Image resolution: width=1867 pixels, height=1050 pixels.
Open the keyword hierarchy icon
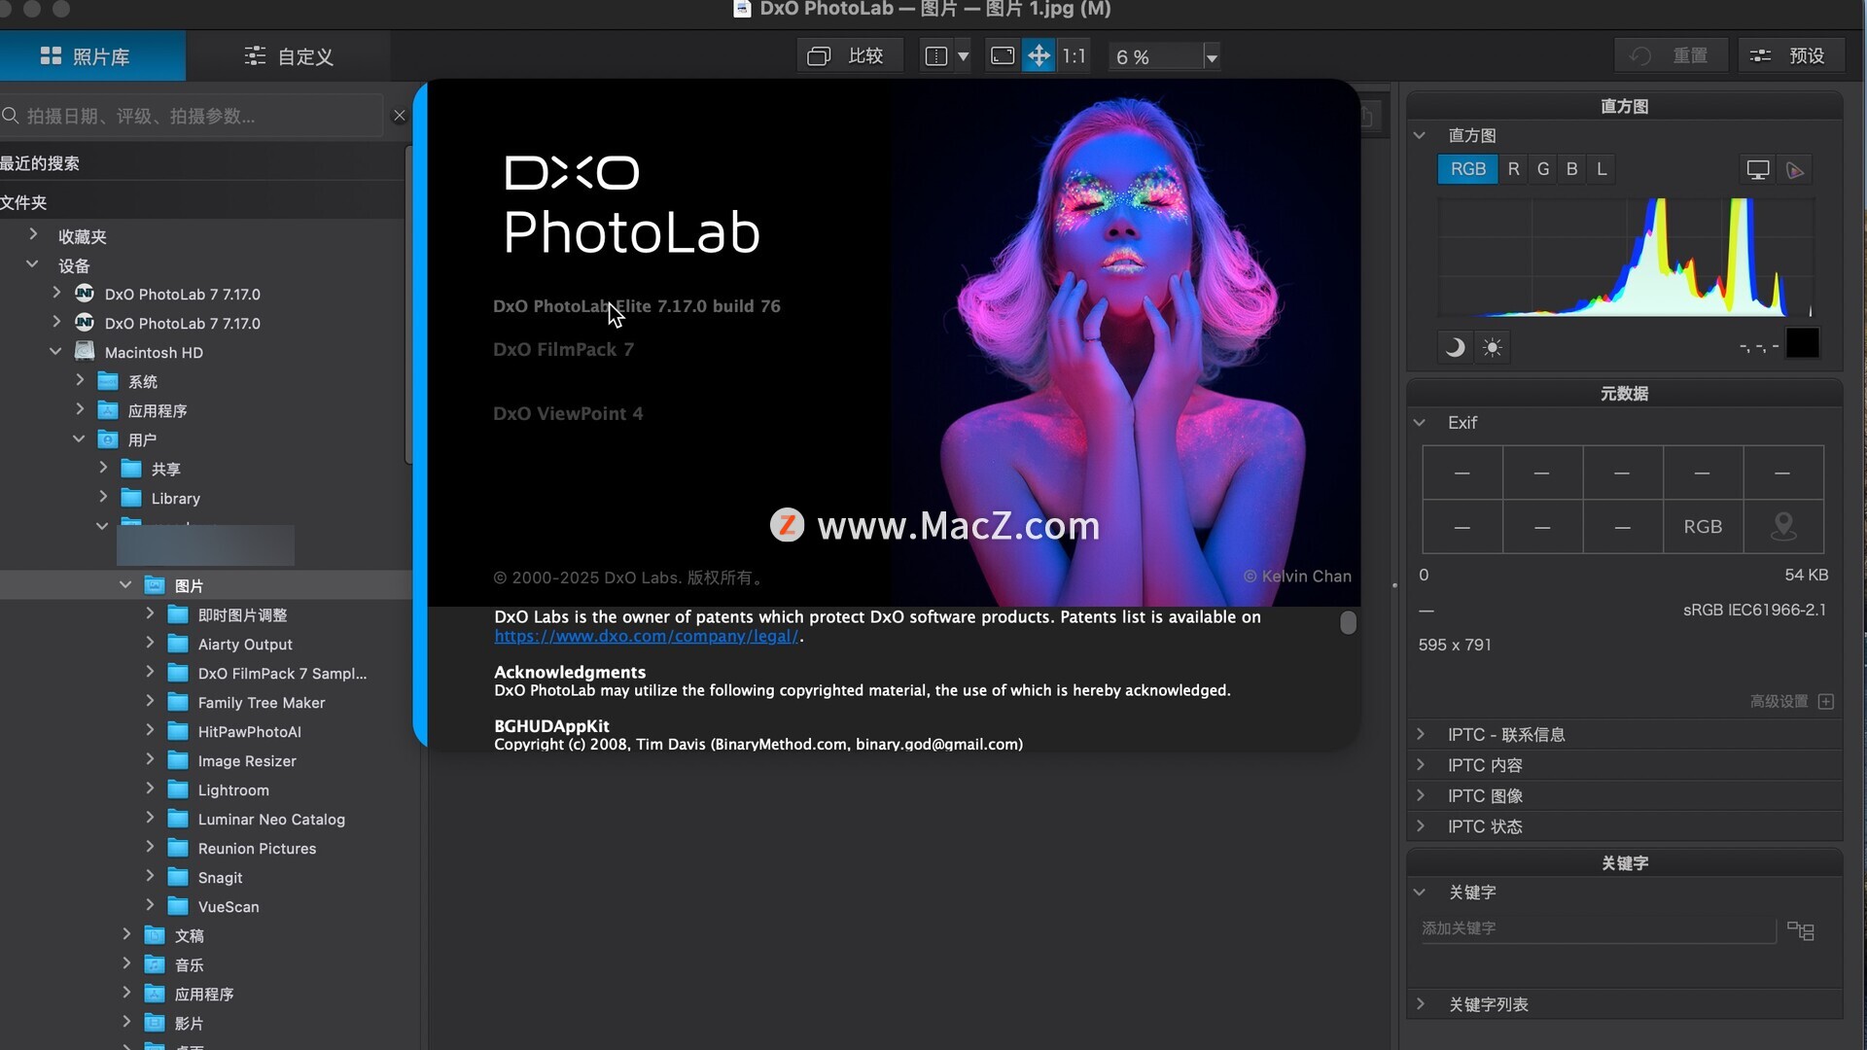[1801, 930]
